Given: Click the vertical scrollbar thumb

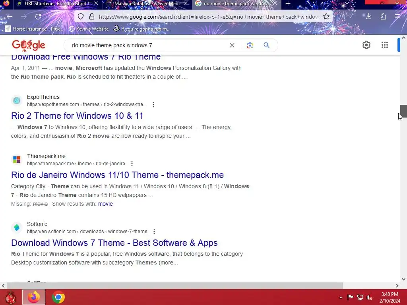Looking at the screenshot, I should (x=403, y=111).
